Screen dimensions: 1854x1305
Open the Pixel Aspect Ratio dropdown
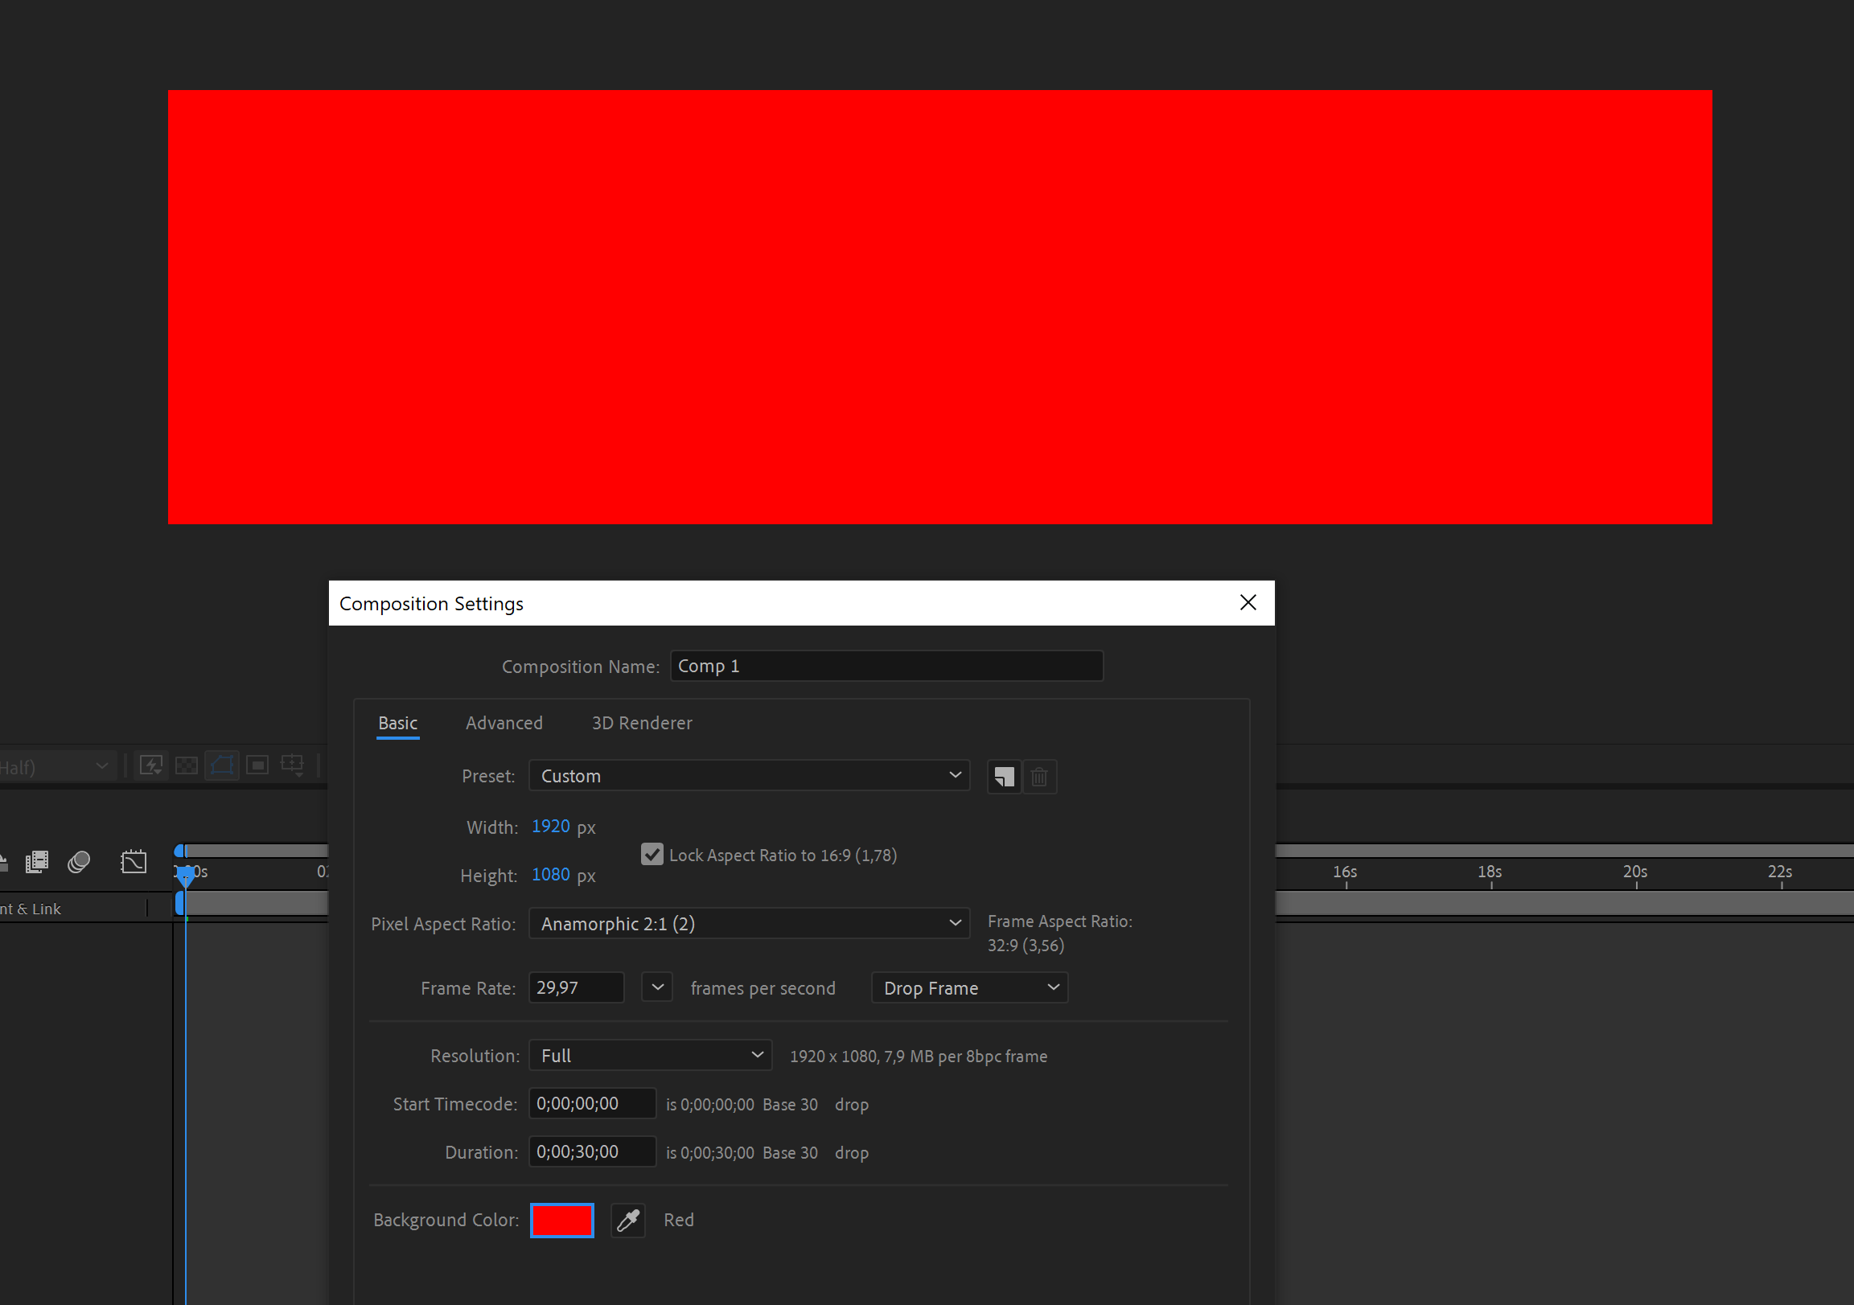(749, 923)
